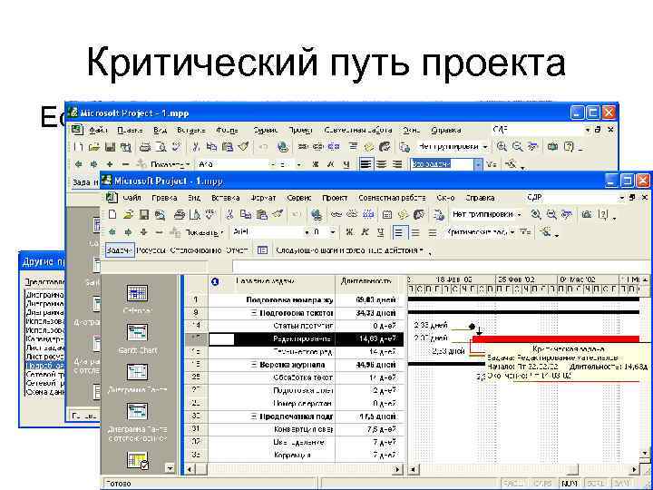
Task: Click Link Tasks chain icon in front window
Action: (x=336, y=214)
